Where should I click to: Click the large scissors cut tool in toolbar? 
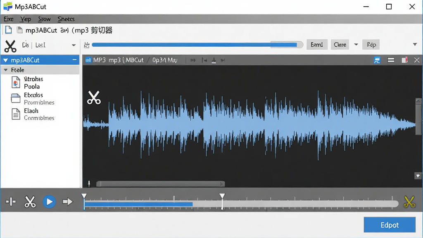[x=10, y=46]
